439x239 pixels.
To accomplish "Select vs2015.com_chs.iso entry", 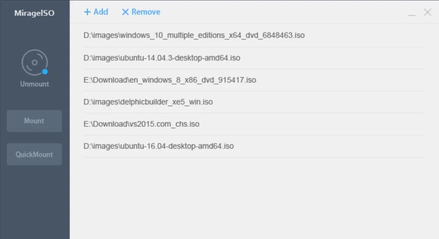I will [253, 124].
